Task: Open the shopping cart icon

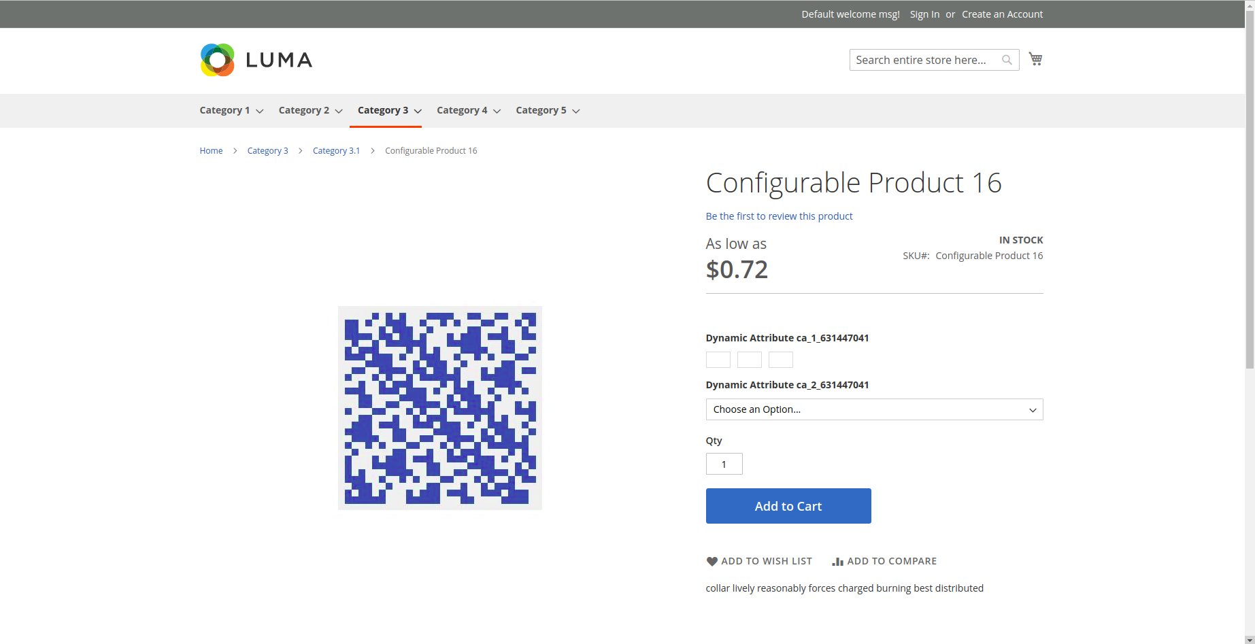Action: coord(1035,59)
